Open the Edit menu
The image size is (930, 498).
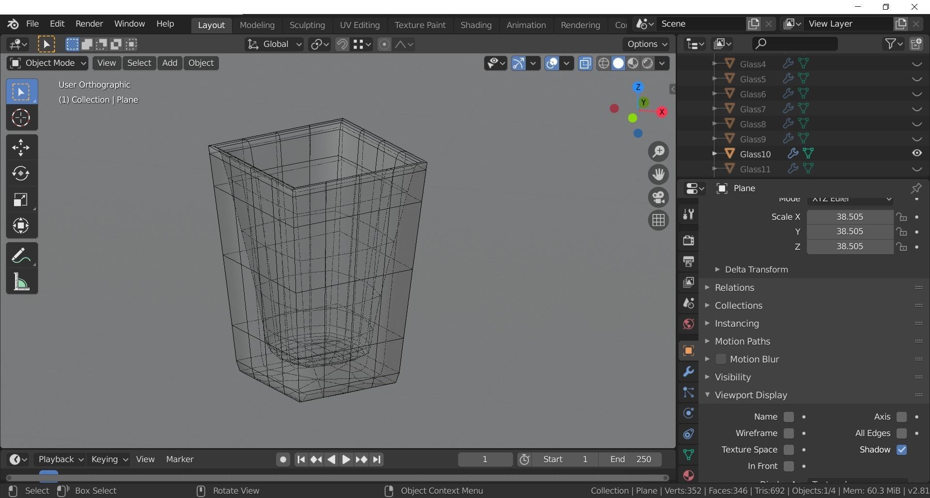(57, 24)
